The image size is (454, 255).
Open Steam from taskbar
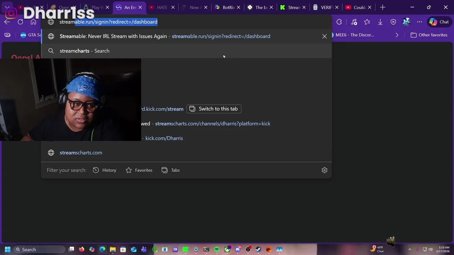(x=258, y=249)
